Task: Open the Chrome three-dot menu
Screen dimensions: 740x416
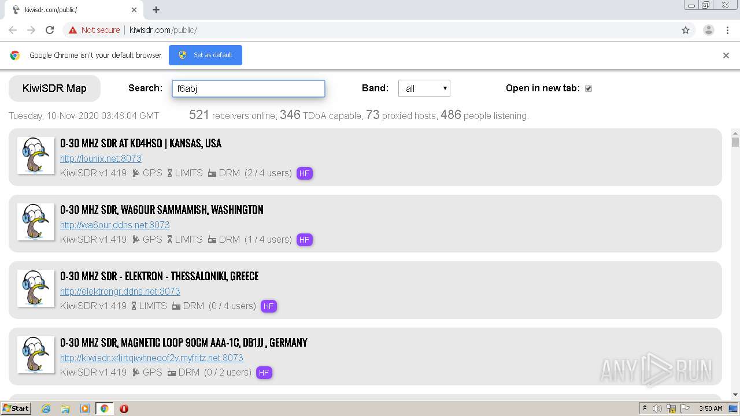Action: [727, 30]
